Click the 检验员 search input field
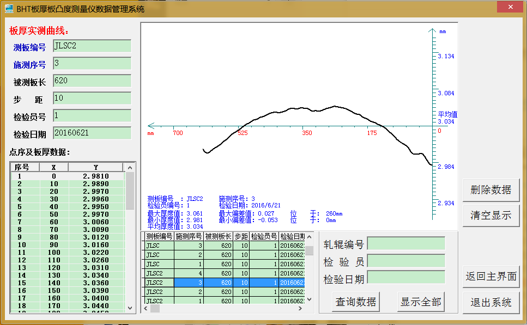This screenshot has width=527, height=325. (x=406, y=261)
